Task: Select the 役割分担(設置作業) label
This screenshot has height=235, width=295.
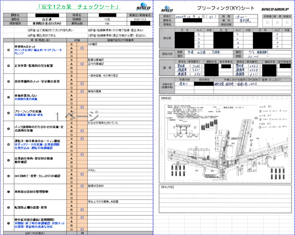Action: [x=167, y=86]
